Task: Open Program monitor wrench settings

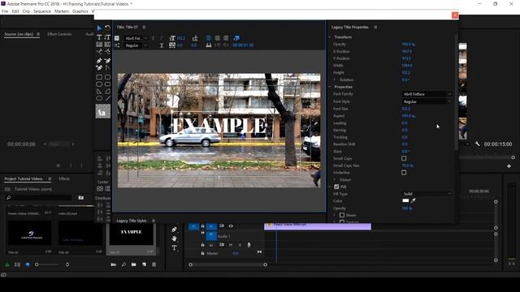Action: 477,144
